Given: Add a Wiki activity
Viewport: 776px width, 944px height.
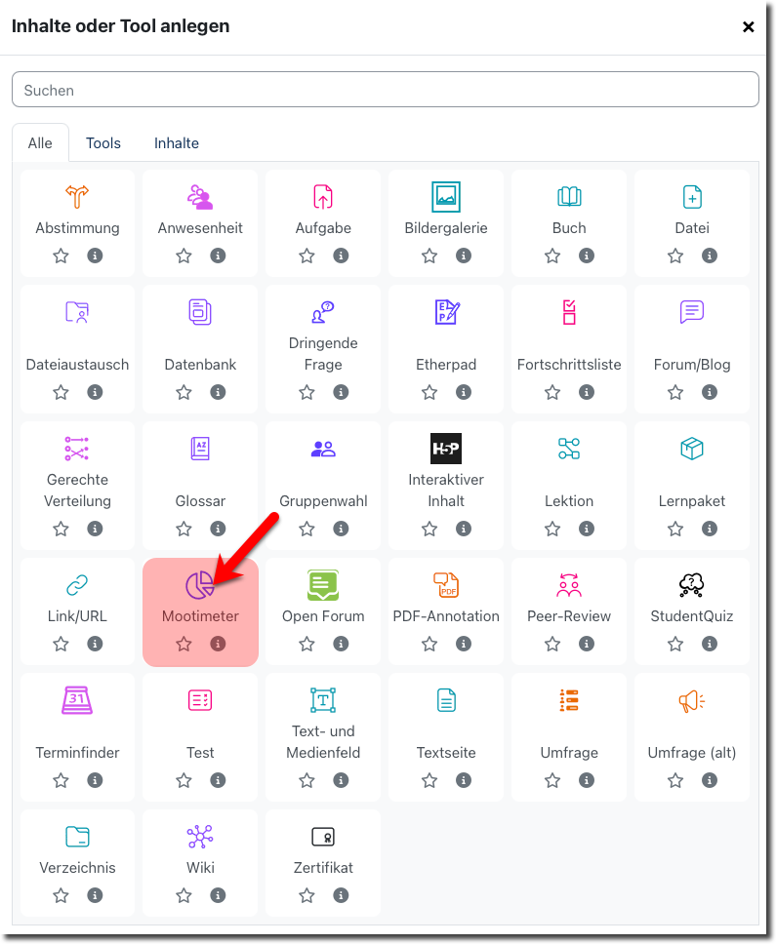Looking at the screenshot, I should [200, 837].
